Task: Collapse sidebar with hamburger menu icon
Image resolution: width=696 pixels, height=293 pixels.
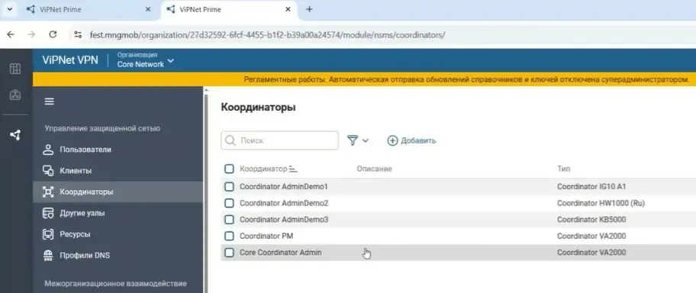Action: 50,101
